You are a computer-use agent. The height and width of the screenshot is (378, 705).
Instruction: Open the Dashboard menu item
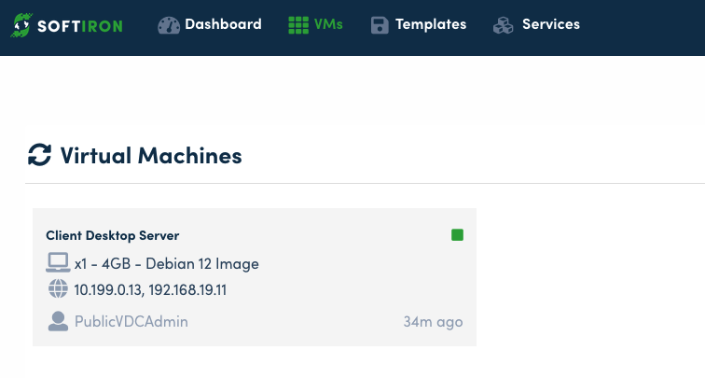[223, 24]
